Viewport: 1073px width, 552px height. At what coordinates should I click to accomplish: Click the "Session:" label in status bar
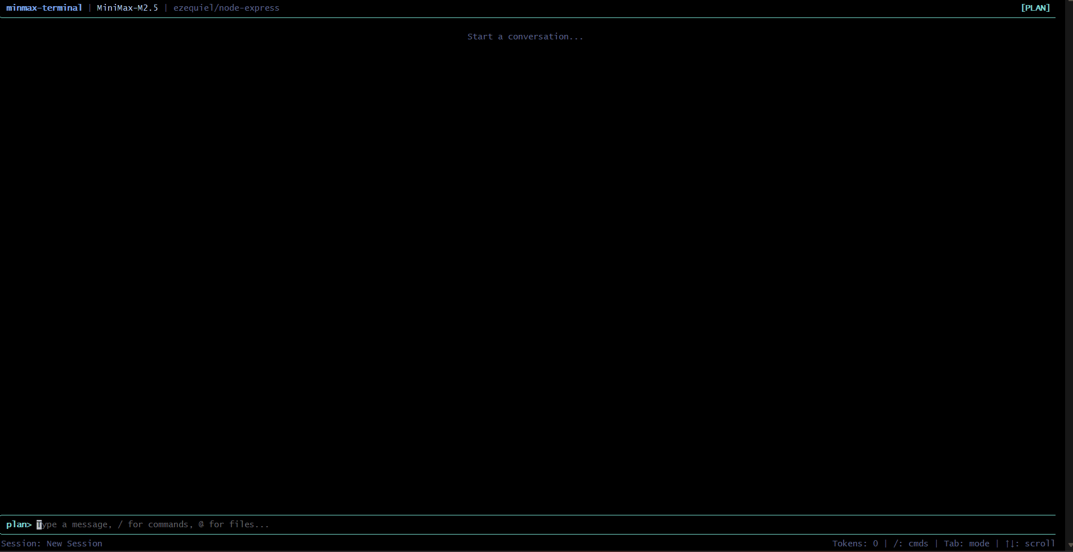coord(21,544)
